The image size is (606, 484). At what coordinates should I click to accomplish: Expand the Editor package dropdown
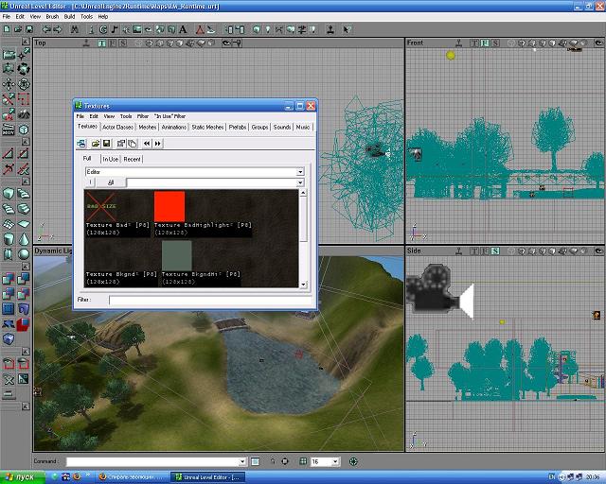point(300,171)
